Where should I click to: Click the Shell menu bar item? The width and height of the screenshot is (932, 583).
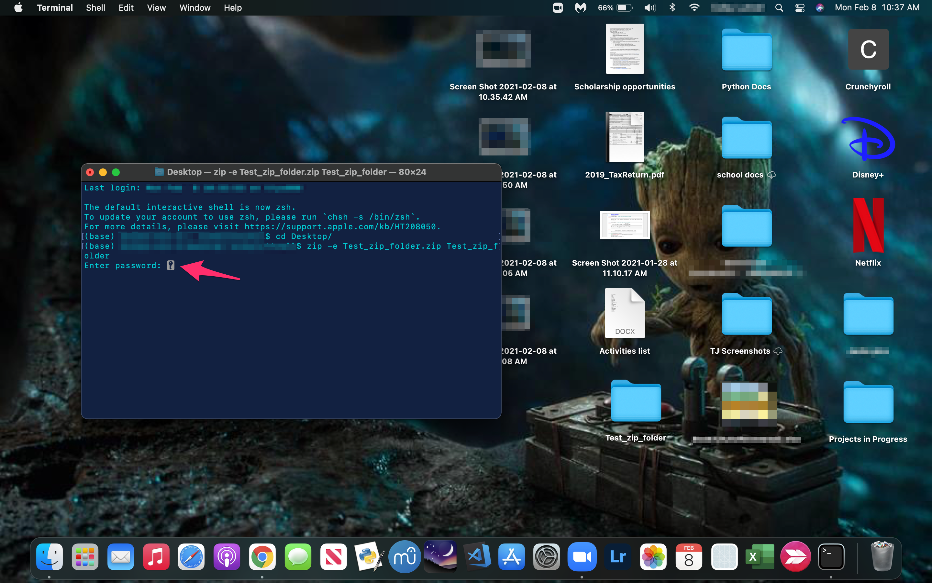[94, 7]
